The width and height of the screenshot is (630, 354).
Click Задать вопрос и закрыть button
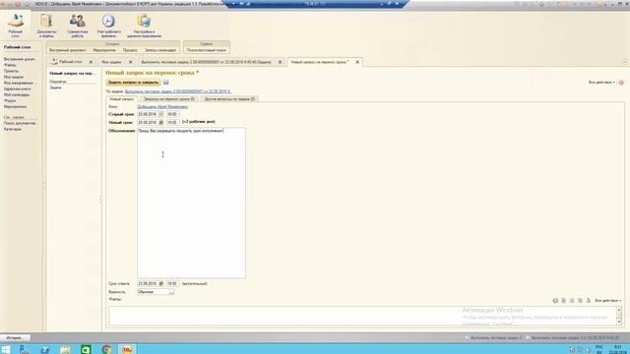point(133,83)
